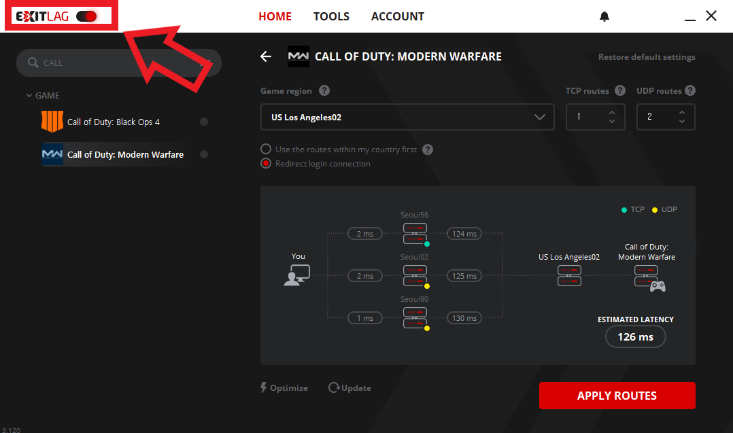Decrease UDP routes value

coord(682,122)
